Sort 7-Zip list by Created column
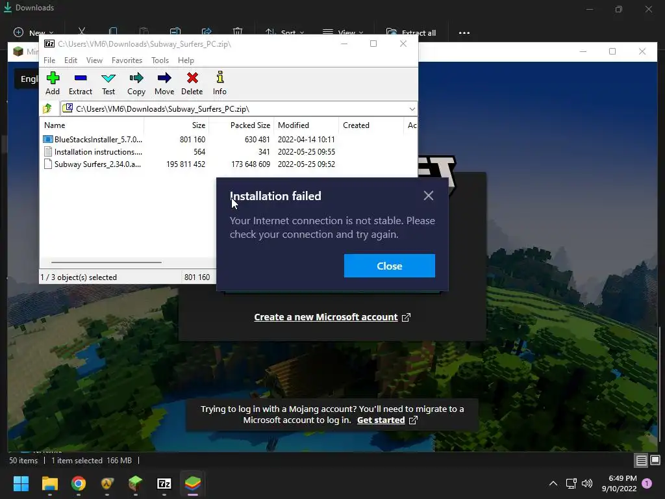Viewport: 665px width, 499px height. click(371, 125)
